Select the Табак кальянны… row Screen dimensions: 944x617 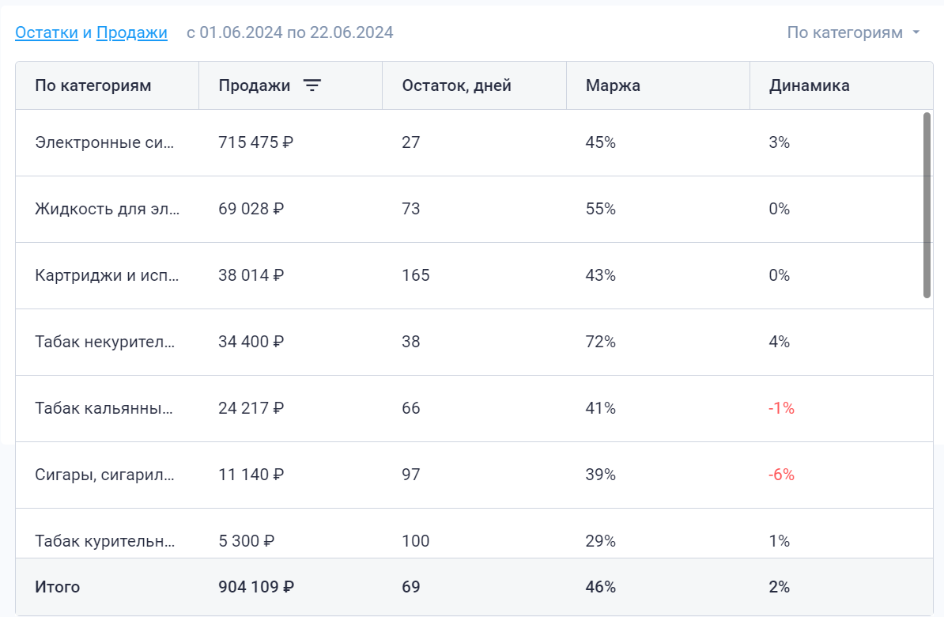[107, 408]
